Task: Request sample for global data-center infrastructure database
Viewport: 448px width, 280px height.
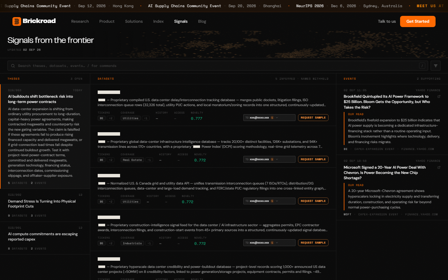Action: 313,159
